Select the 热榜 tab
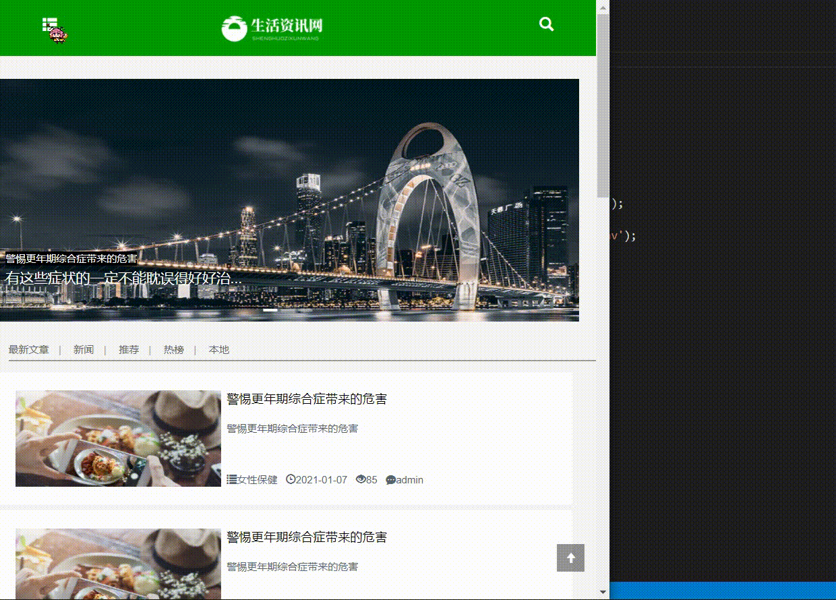This screenshot has height=600, width=836. 174,349
